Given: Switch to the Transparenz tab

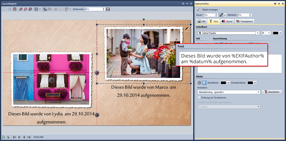Looking at the screenshot, I should click(244, 21).
